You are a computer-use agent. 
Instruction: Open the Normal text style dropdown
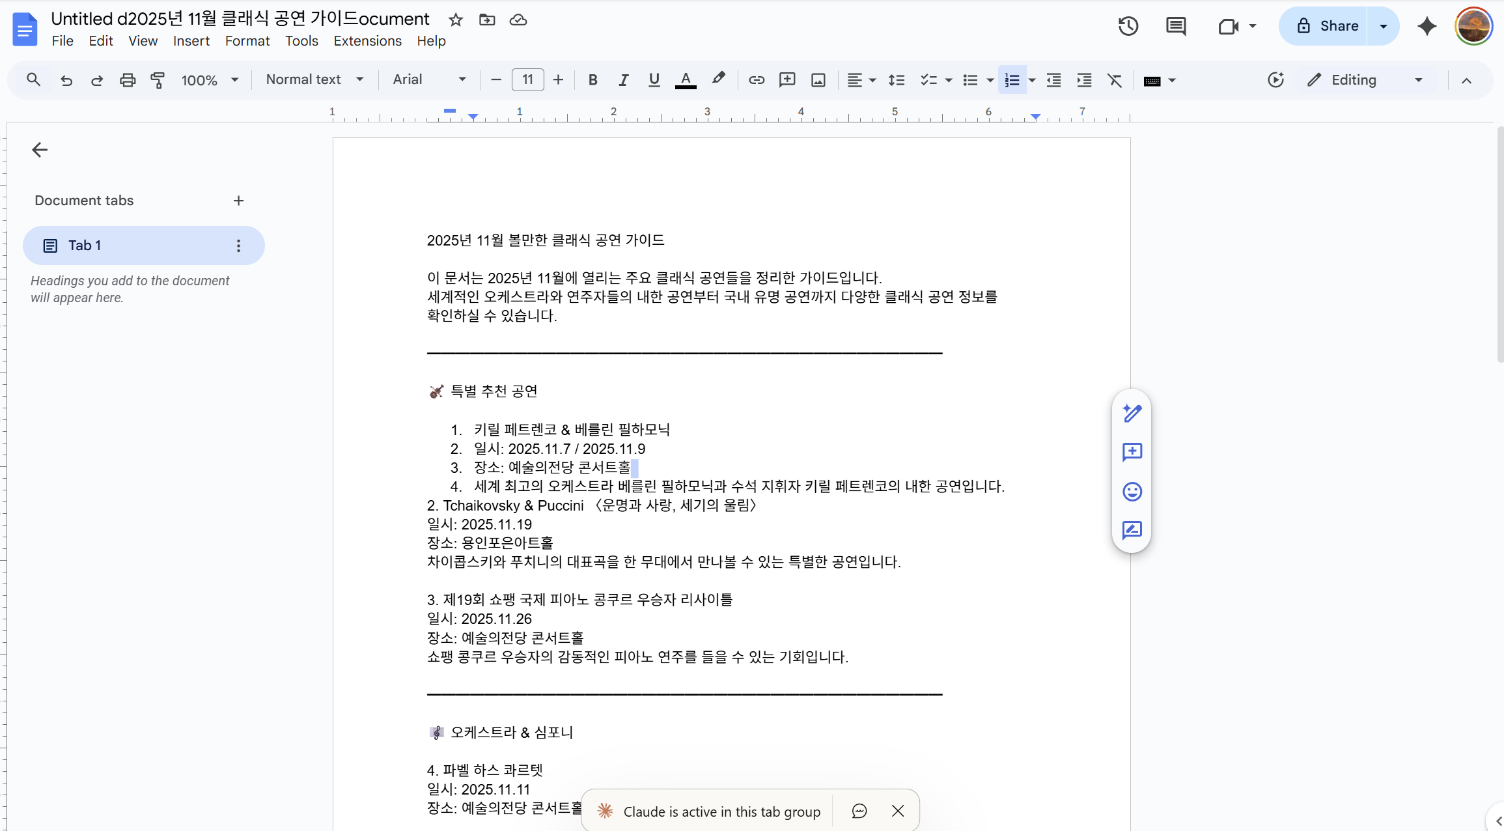point(314,79)
